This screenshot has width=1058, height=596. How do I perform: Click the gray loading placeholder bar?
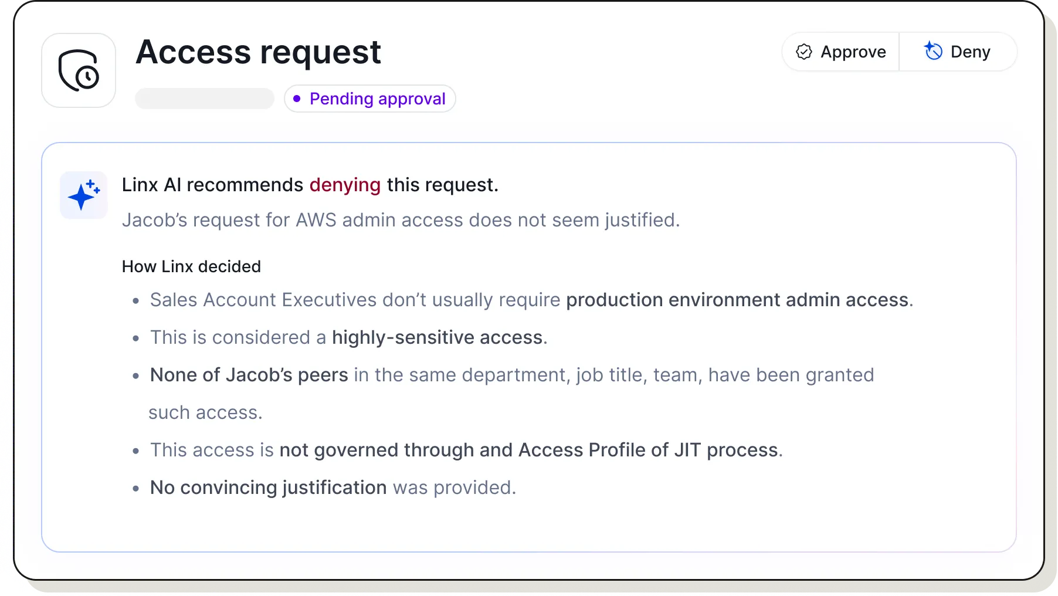204,99
